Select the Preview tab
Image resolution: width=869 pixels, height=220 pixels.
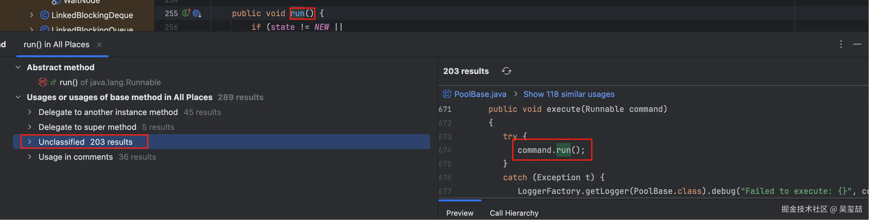tap(459, 213)
